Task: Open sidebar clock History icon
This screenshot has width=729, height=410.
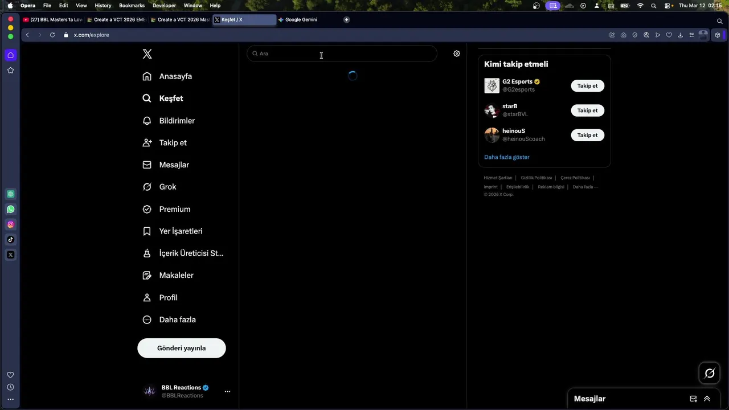Action: (10, 387)
